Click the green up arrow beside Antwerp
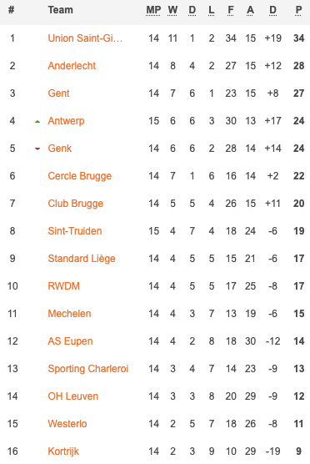This screenshot has width=310, height=464. [x=37, y=121]
